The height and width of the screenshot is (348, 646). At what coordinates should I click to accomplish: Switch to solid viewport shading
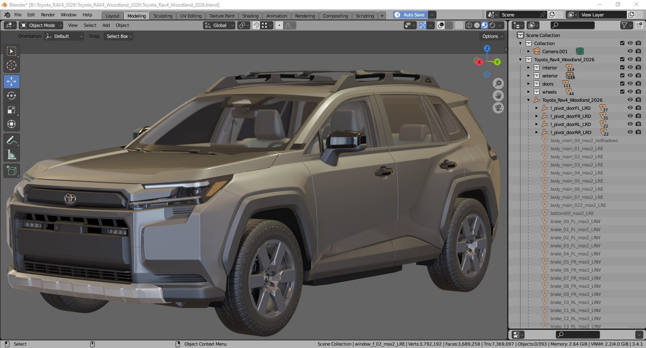pos(477,25)
